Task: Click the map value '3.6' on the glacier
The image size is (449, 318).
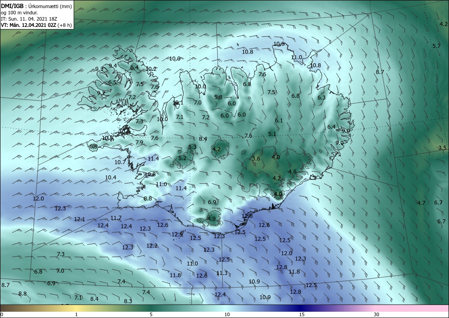Action: tap(256, 159)
